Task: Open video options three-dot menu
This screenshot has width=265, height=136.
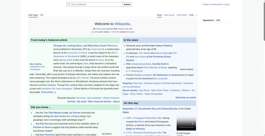Action: click(x=192, y=124)
